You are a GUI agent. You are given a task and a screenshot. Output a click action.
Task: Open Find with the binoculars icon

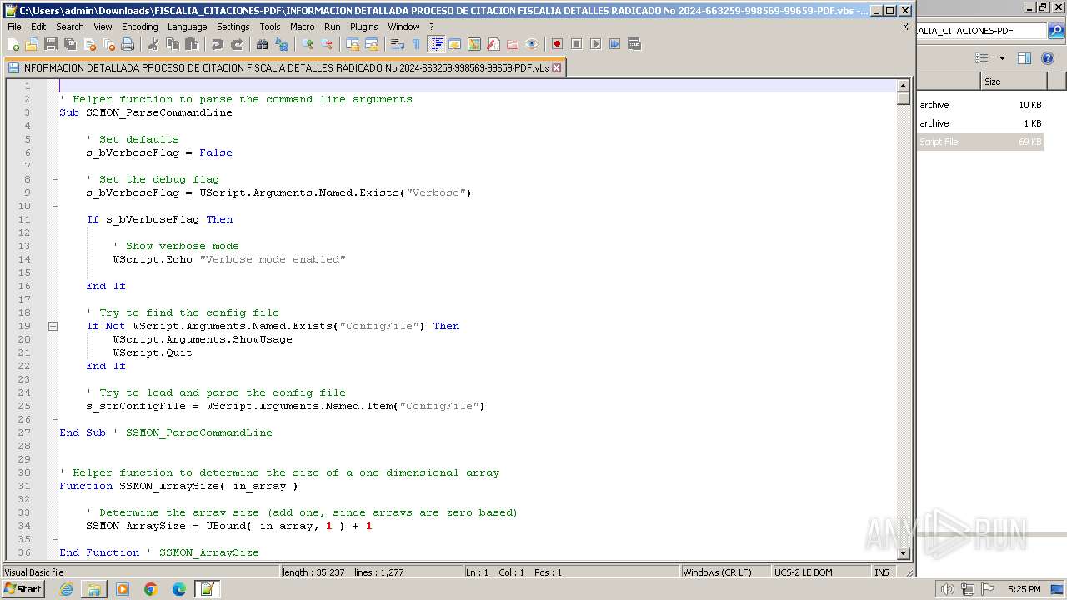262,44
